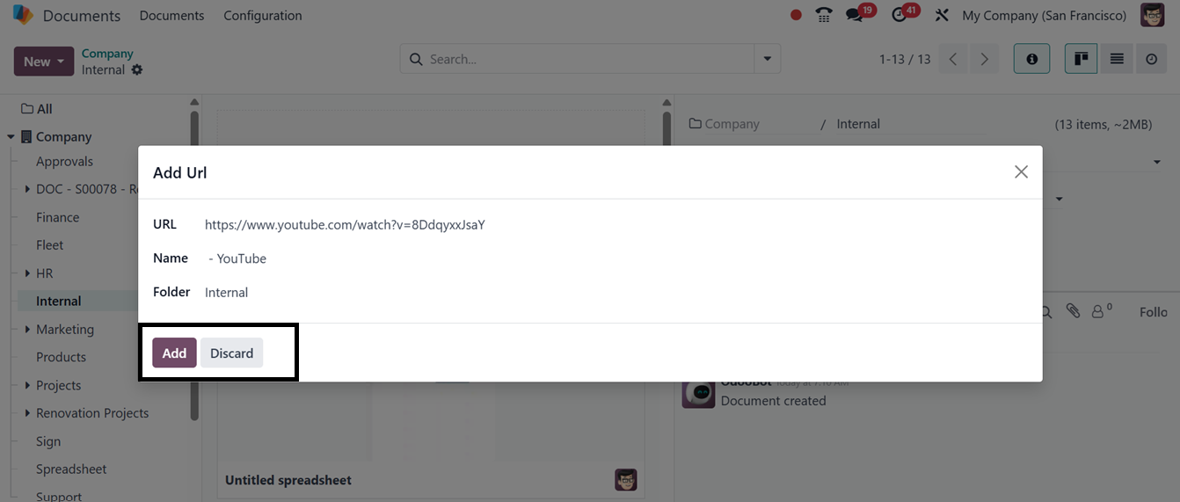Open the activities clock icon with badge 41

(x=899, y=15)
